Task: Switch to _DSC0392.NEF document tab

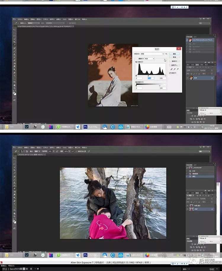Action: coord(32,155)
